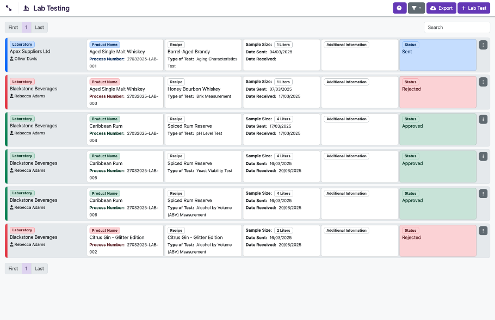Click the Sent status box for Apex Suppliers

[437, 55]
